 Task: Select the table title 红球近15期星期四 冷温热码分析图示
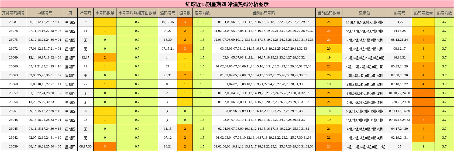[227, 4]
